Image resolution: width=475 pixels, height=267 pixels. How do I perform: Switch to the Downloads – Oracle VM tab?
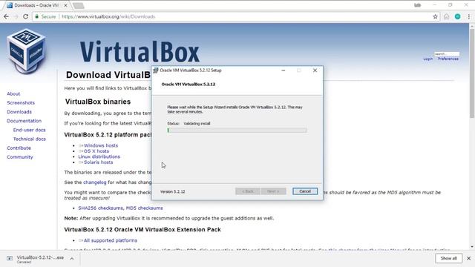[x=36, y=5]
